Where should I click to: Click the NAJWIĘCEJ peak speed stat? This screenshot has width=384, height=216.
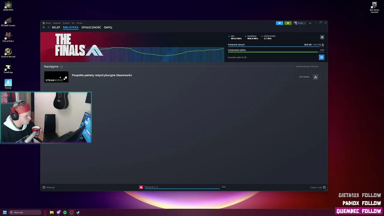tap(251, 37)
